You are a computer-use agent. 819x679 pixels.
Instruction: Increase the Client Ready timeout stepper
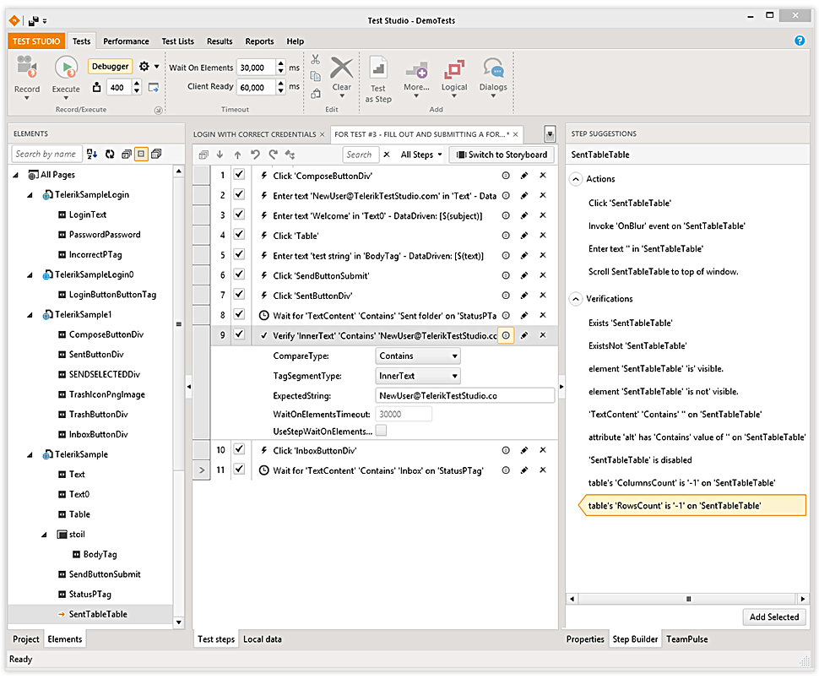pos(281,84)
